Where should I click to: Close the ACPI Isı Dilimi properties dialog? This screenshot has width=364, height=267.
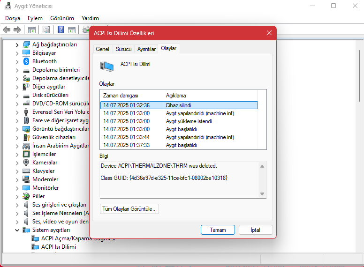tap(269, 33)
